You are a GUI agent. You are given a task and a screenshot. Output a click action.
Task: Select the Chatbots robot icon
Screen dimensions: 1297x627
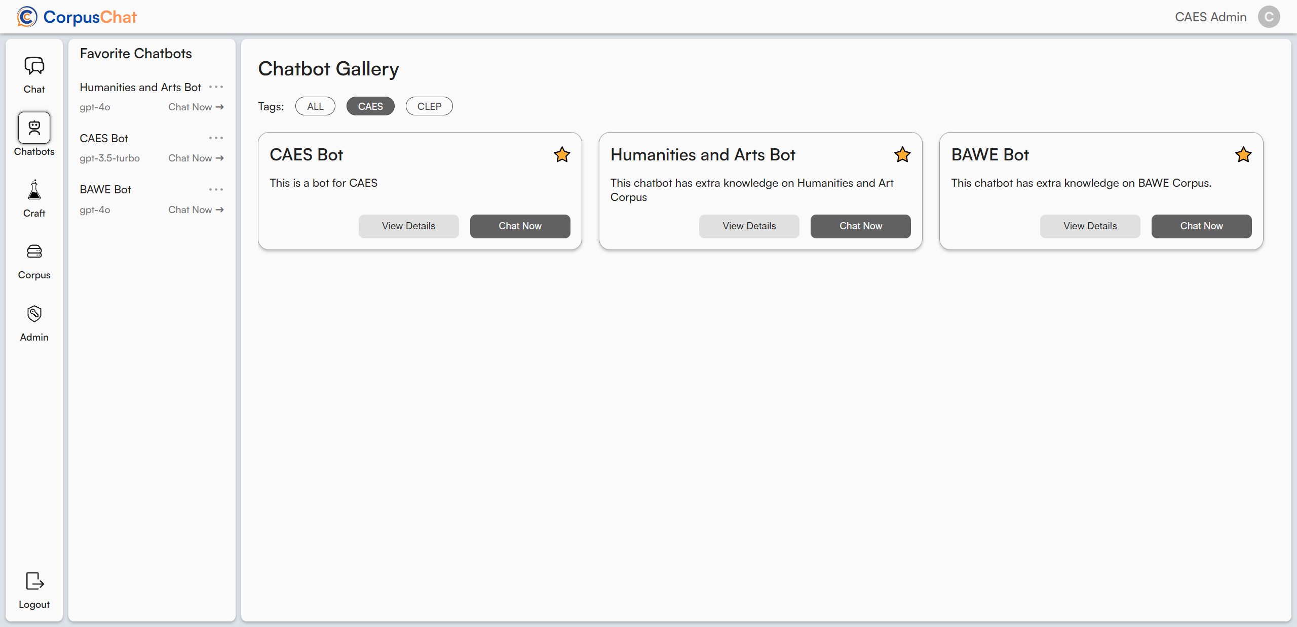[34, 128]
